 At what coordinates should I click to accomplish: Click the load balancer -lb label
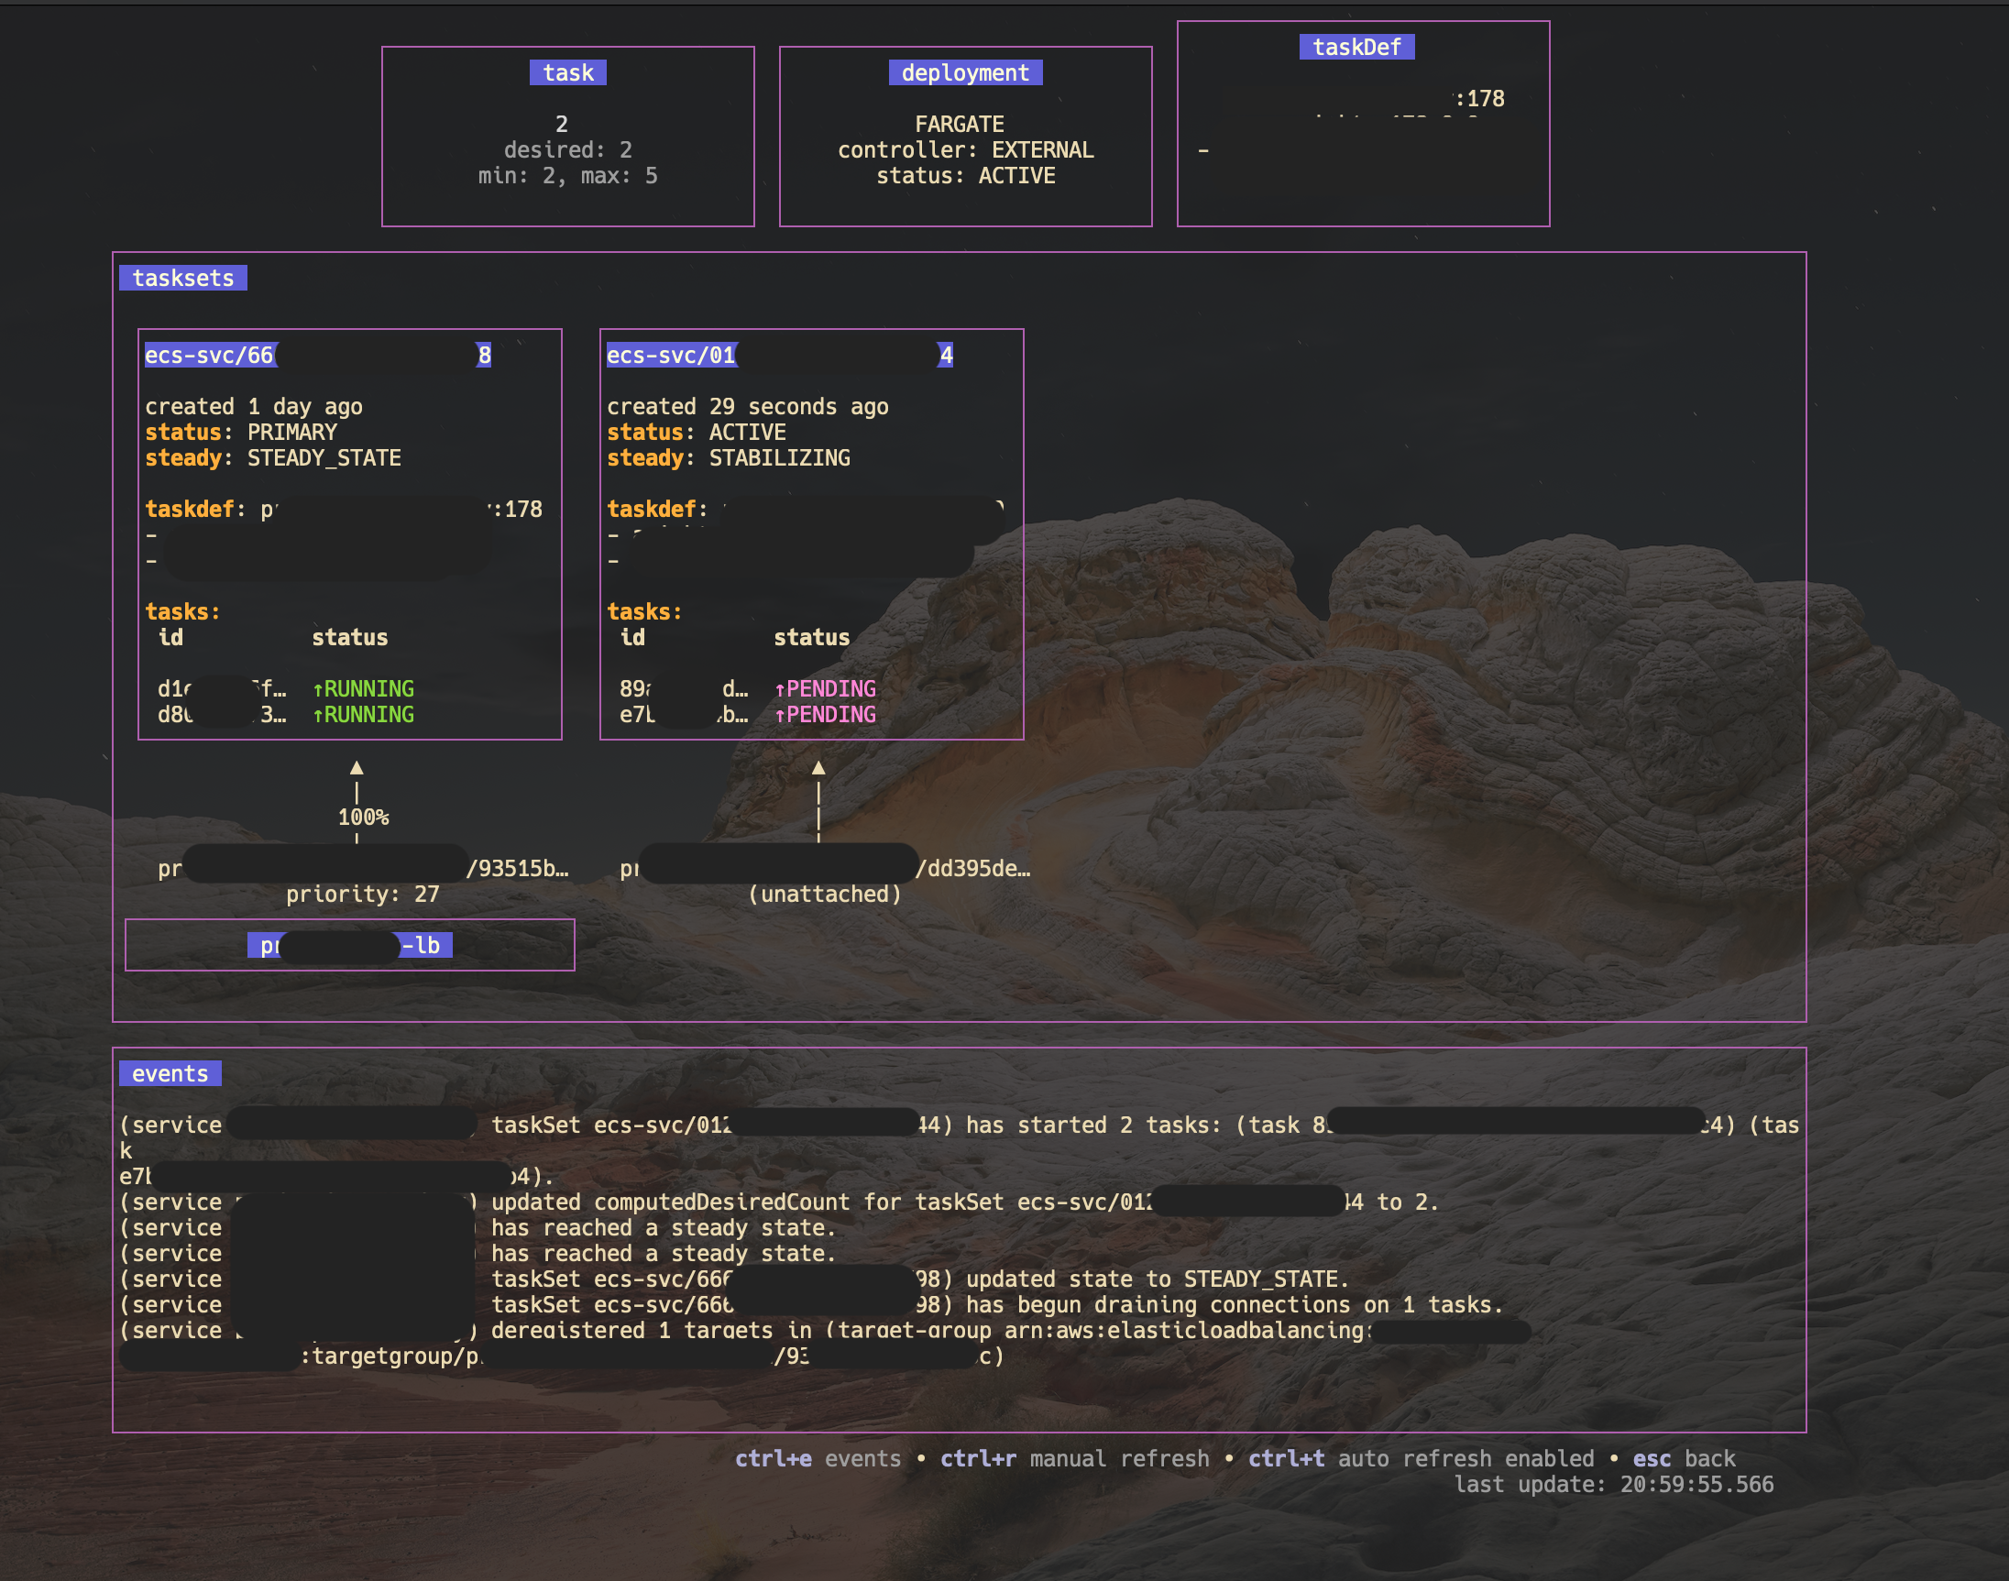(422, 945)
